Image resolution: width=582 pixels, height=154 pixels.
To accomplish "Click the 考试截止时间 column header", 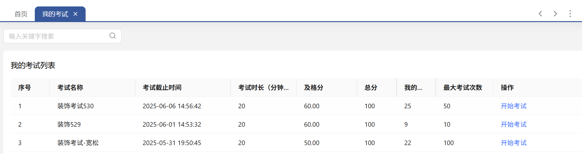I will click(x=162, y=88).
